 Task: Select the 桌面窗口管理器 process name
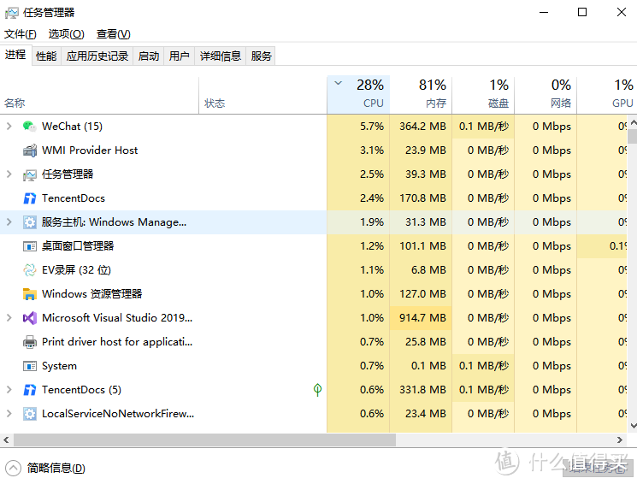pyautogui.click(x=78, y=246)
